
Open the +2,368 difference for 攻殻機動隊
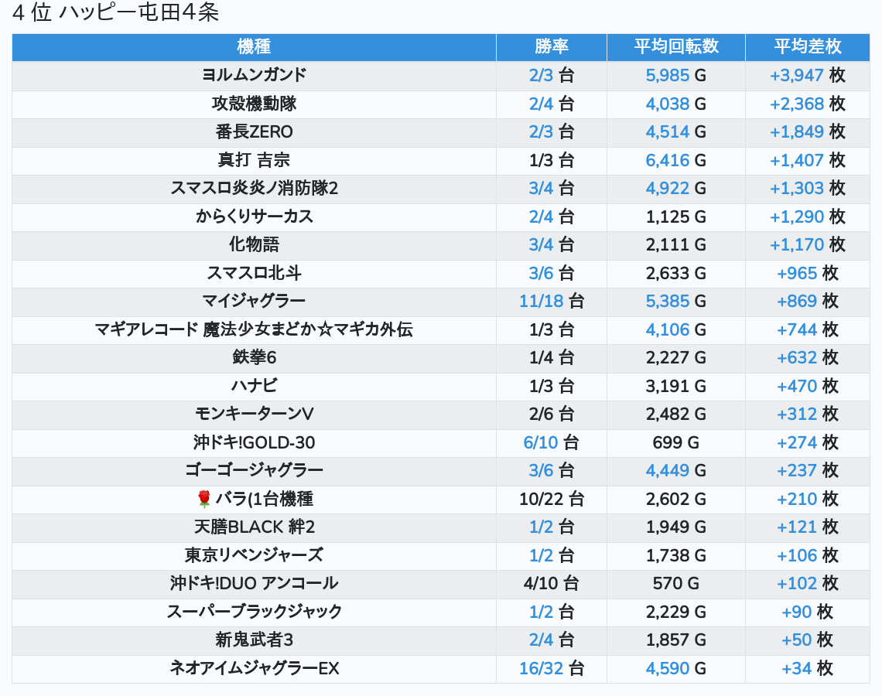797,104
